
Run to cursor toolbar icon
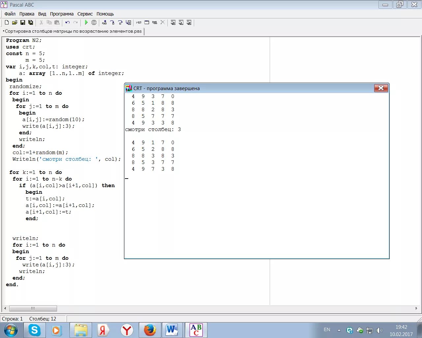(128, 22)
